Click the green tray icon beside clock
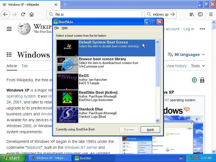Screen dimensions: 216x162 click(x=191, y=158)
